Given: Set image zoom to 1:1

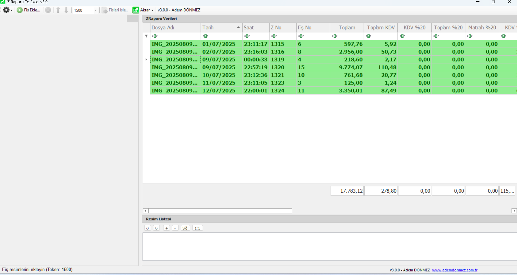Looking at the screenshot, I should click(x=197, y=228).
